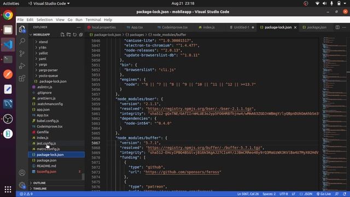Open the Source Control view
The height and width of the screenshot is (197, 350).
(x=22, y=54)
